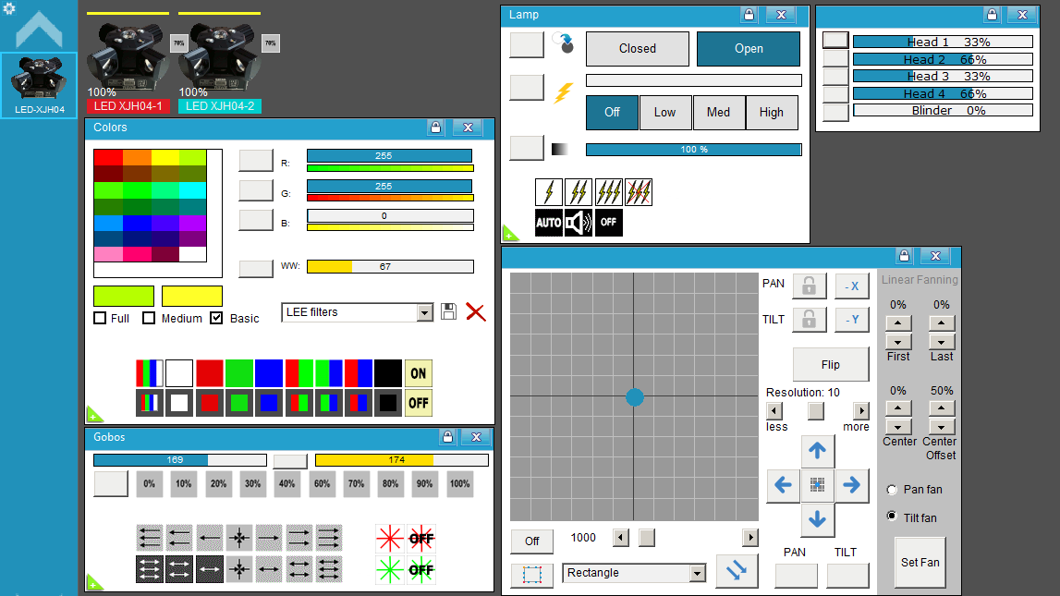The image size is (1060, 596).
Task: Toggle yellow OFF button in Colors panel
Action: coord(419,404)
